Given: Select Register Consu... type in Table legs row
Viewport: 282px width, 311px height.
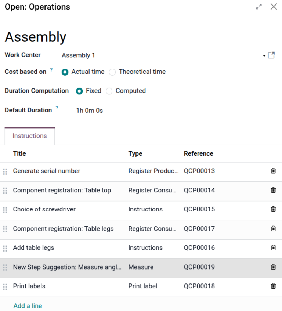Looking at the screenshot, I should [152, 229].
